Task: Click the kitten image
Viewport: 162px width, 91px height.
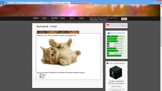Action: (x=60, y=52)
